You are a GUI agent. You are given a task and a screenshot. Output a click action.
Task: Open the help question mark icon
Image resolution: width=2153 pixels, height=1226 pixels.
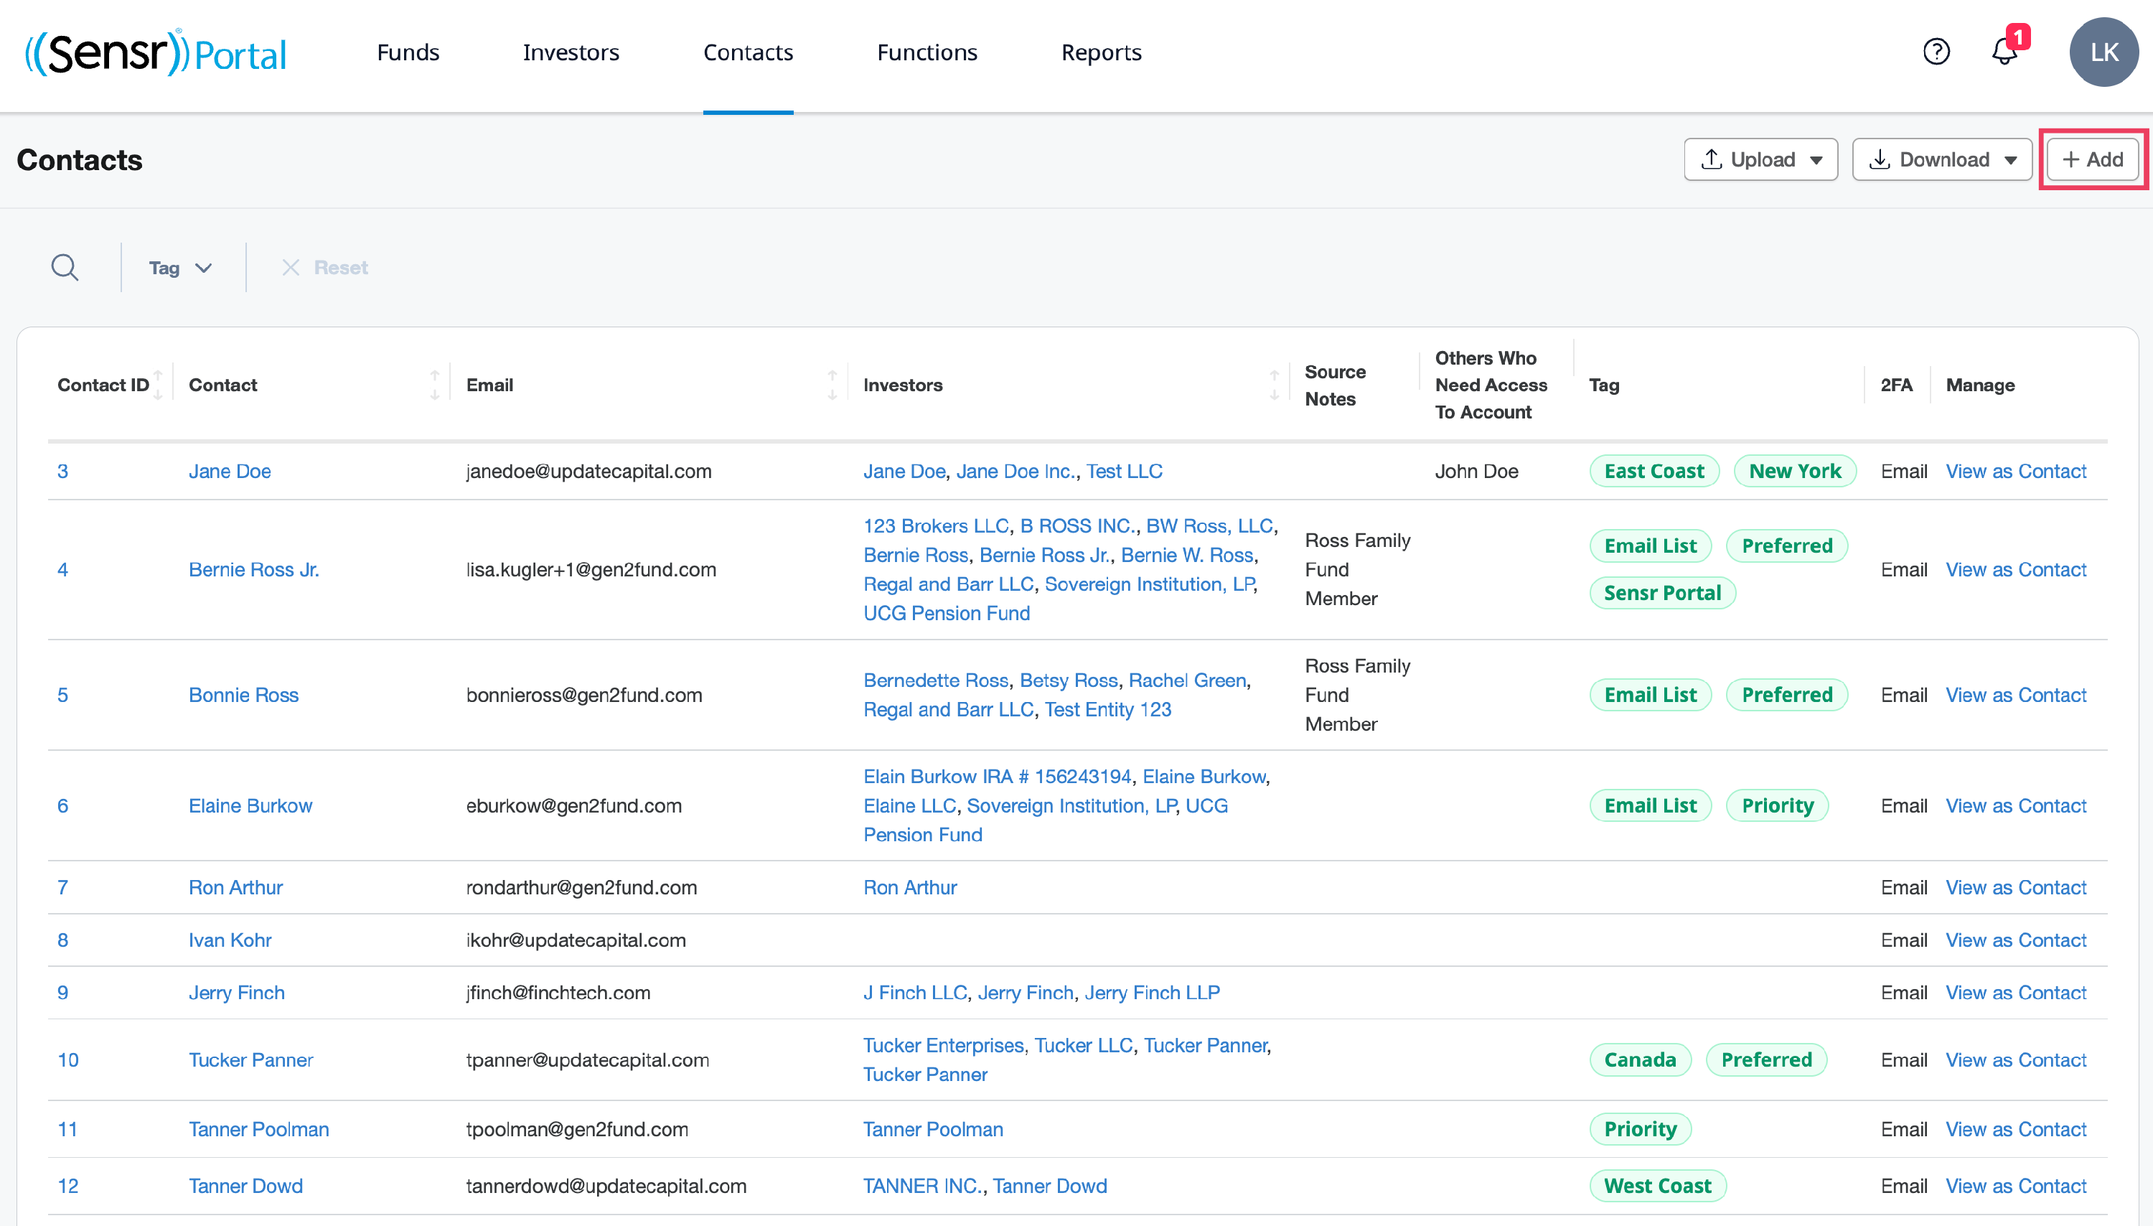point(1936,52)
